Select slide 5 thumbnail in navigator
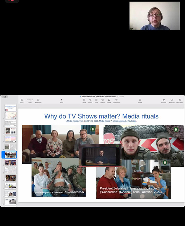The height and width of the screenshot is (226, 185). [11, 139]
